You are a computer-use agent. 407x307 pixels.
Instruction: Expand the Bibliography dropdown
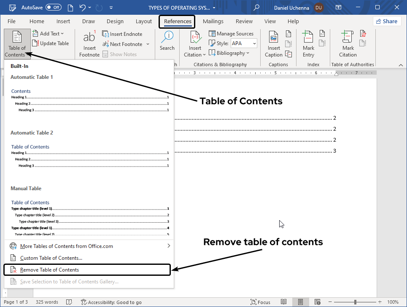tap(229, 53)
